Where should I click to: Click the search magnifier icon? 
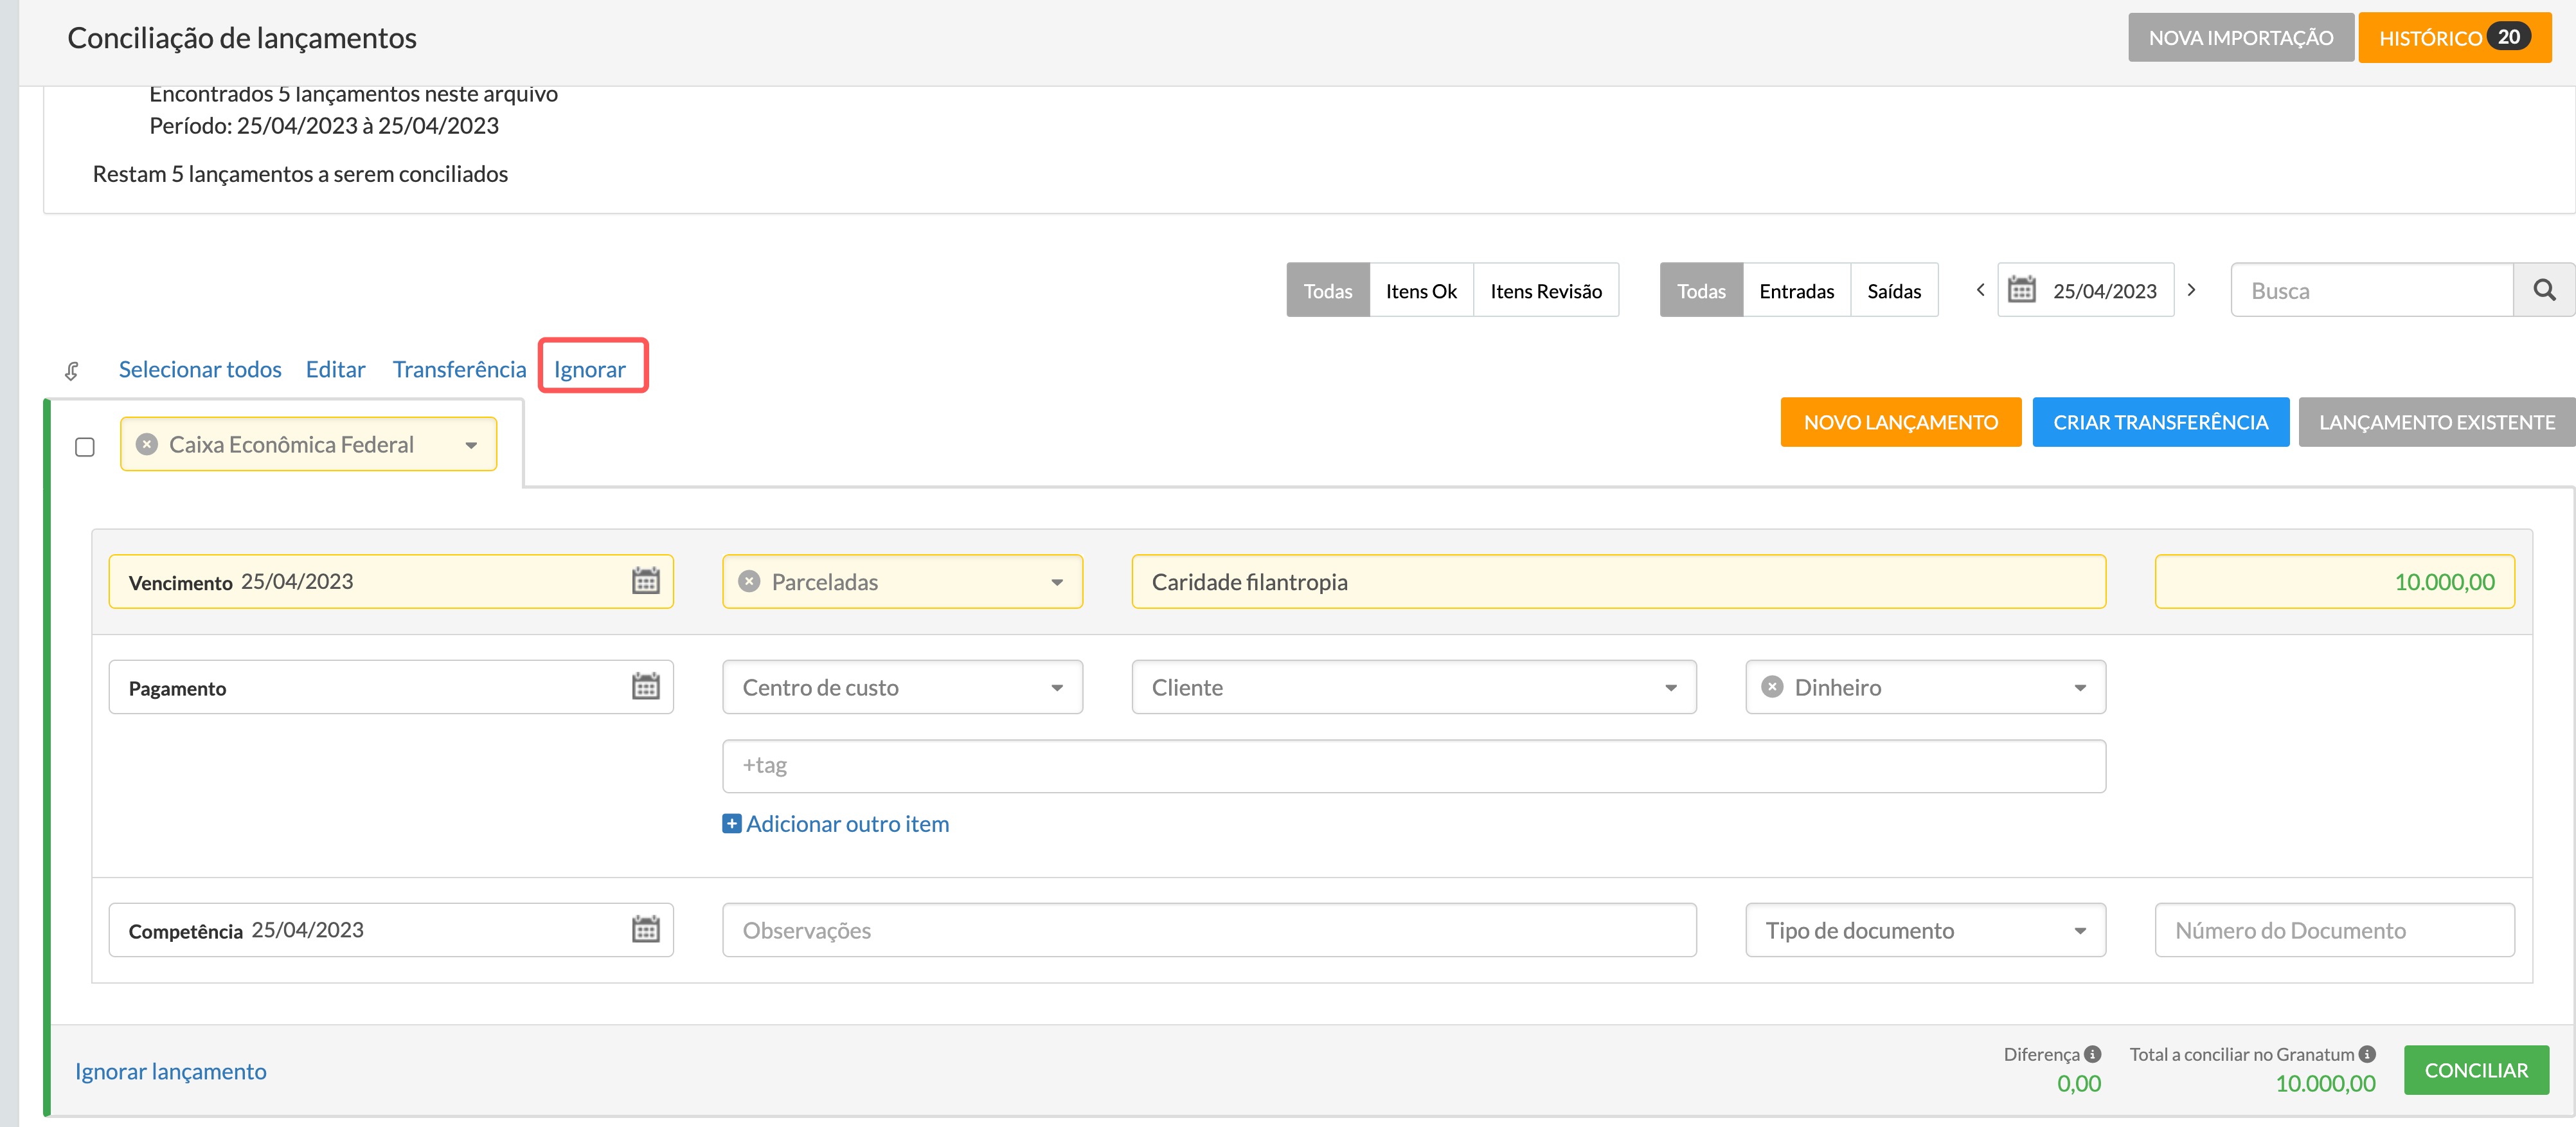coord(2545,290)
